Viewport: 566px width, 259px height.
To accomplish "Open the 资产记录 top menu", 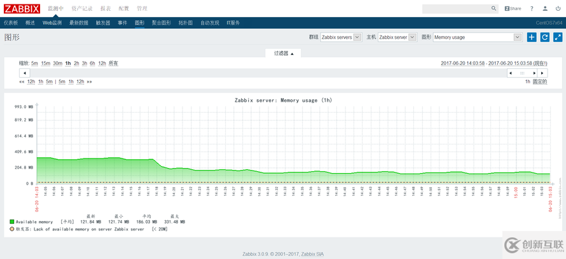I will pyautogui.click(x=82, y=9).
